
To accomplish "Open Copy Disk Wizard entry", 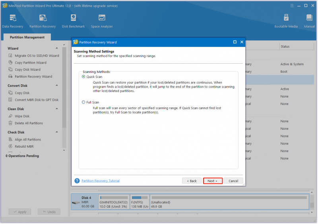I will tap(27, 70).
